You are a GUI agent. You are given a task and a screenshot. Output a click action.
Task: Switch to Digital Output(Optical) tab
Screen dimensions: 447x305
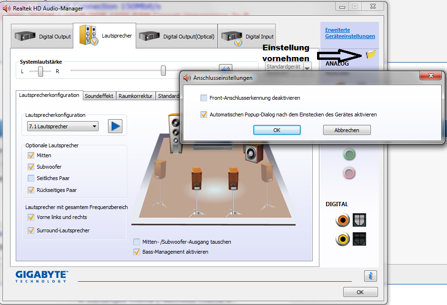tap(177, 37)
